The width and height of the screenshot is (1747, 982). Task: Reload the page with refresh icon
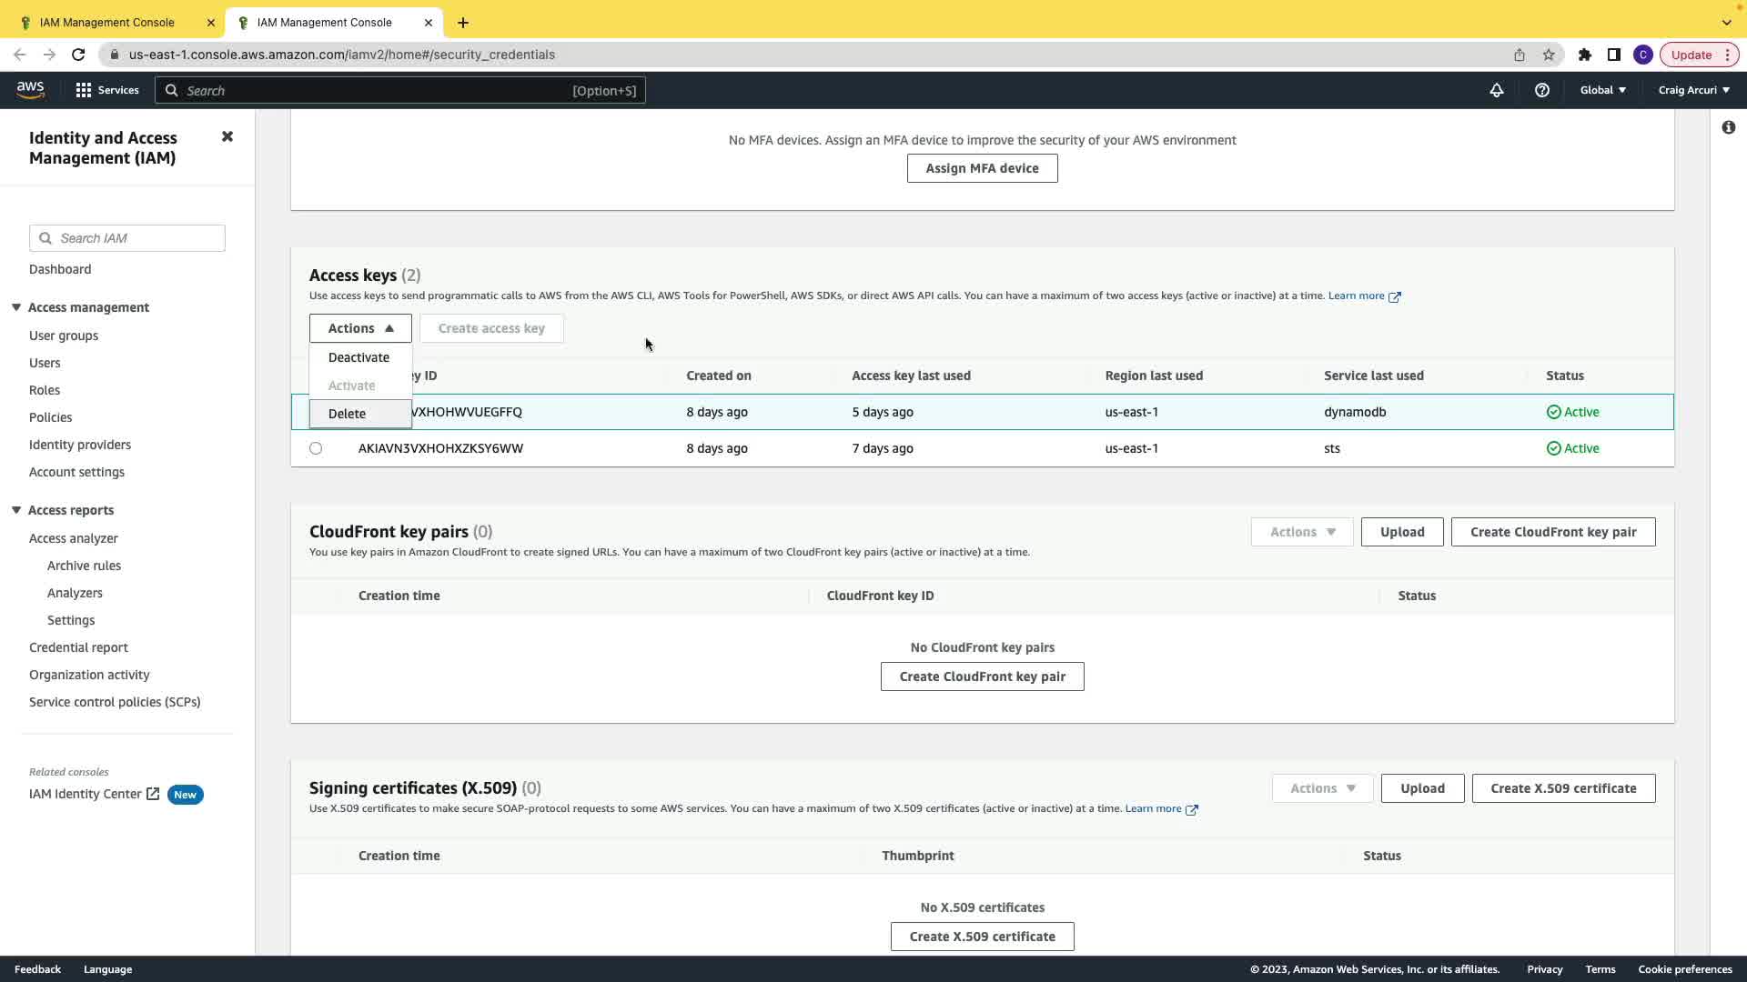click(78, 55)
